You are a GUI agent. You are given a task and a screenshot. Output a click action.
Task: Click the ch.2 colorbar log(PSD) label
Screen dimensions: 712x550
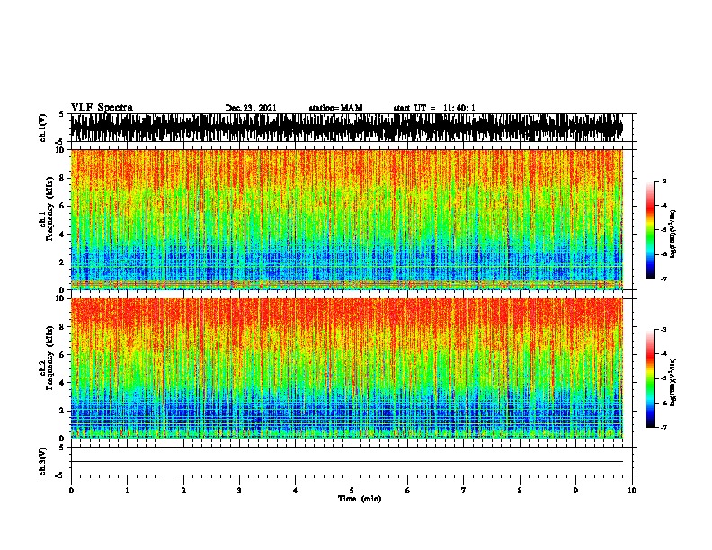(x=672, y=382)
